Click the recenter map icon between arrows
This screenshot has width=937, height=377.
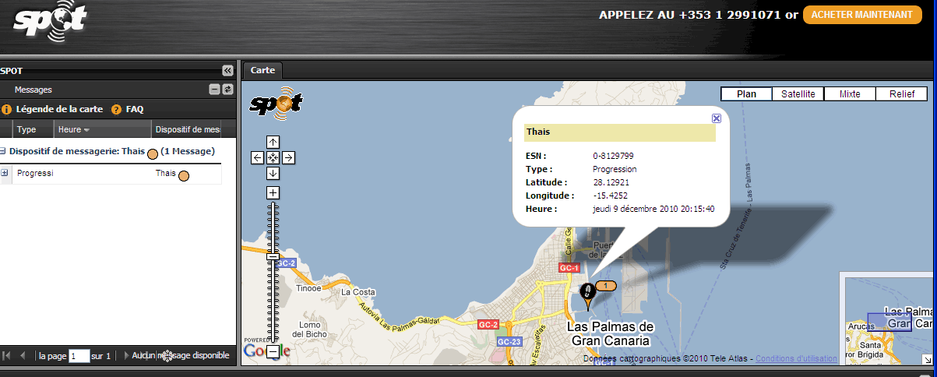[x=273, y=157]
